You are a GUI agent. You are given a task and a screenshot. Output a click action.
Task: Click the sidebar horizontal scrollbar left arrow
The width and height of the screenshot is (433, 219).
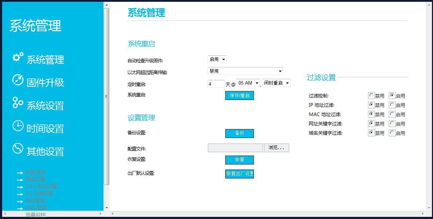[x=5, y=213]
